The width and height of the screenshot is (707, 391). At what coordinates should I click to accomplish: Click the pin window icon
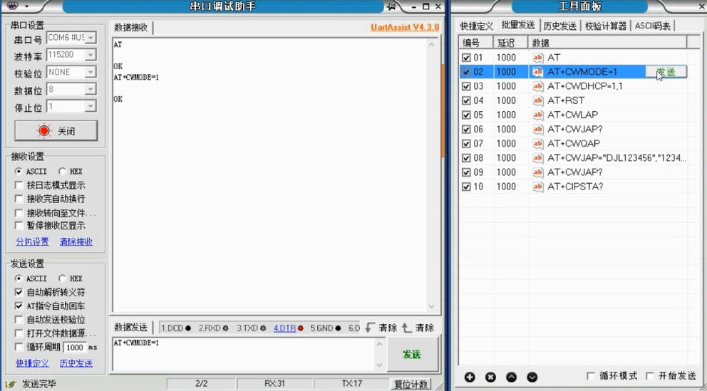pos(391,6)
